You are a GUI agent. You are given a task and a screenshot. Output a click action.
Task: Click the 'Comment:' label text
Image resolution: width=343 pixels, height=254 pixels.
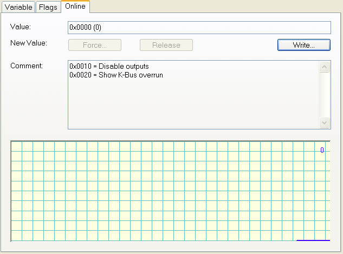27,66
